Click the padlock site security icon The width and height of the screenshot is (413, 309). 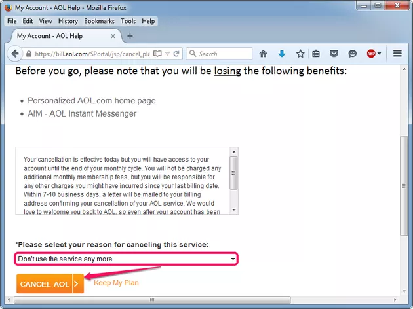29,54
